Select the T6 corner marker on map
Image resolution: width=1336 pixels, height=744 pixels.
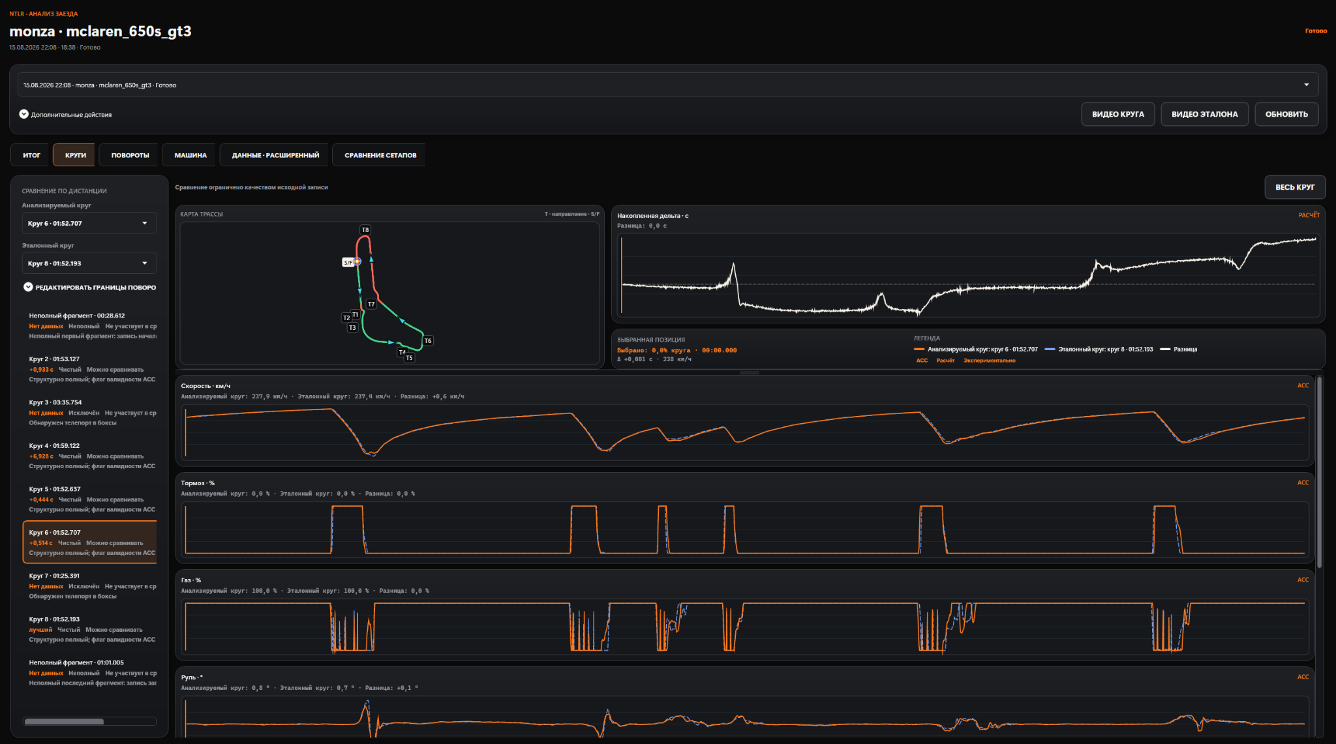coord(428,340)
